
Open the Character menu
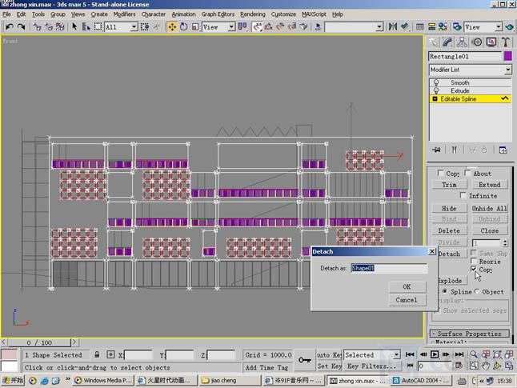[154, 14]
